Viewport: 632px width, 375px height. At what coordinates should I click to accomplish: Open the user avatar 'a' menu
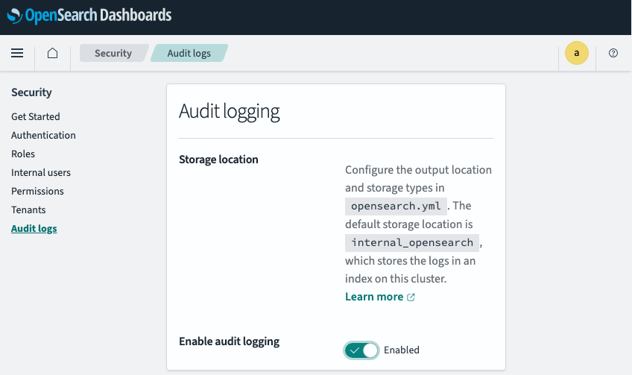[x=576, y=53]
